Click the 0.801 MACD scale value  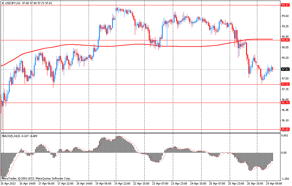284,136
